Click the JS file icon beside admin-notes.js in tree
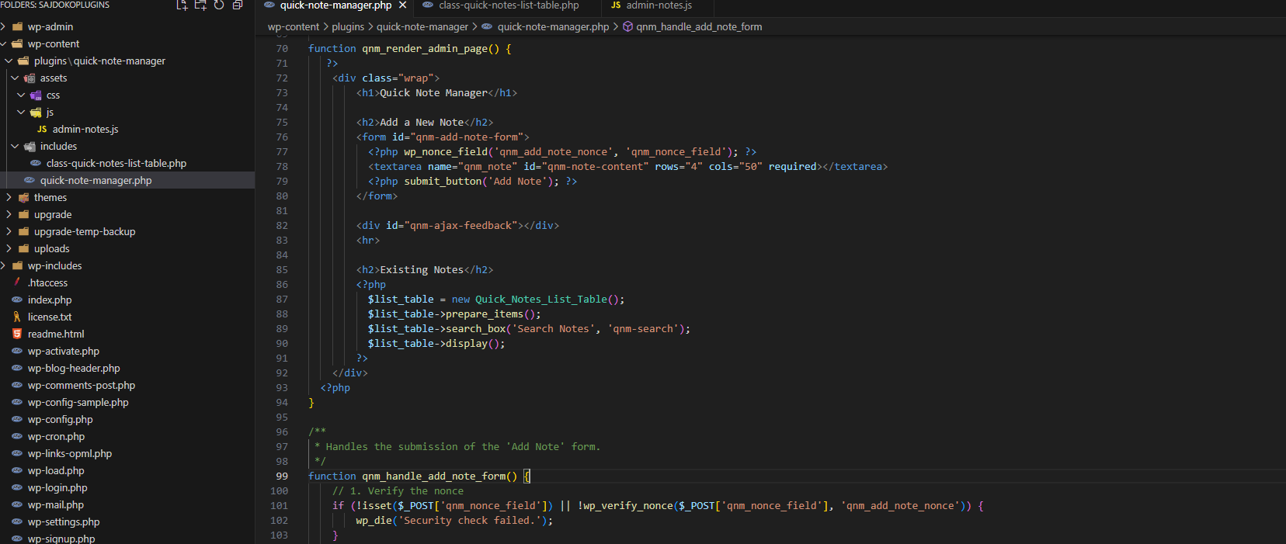Image resolution: width=1286 pixels, height=544 pixels. tap(42, 129)
